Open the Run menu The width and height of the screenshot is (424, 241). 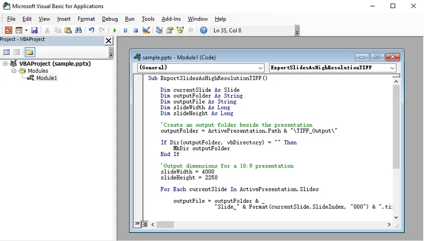pos(130,19)
